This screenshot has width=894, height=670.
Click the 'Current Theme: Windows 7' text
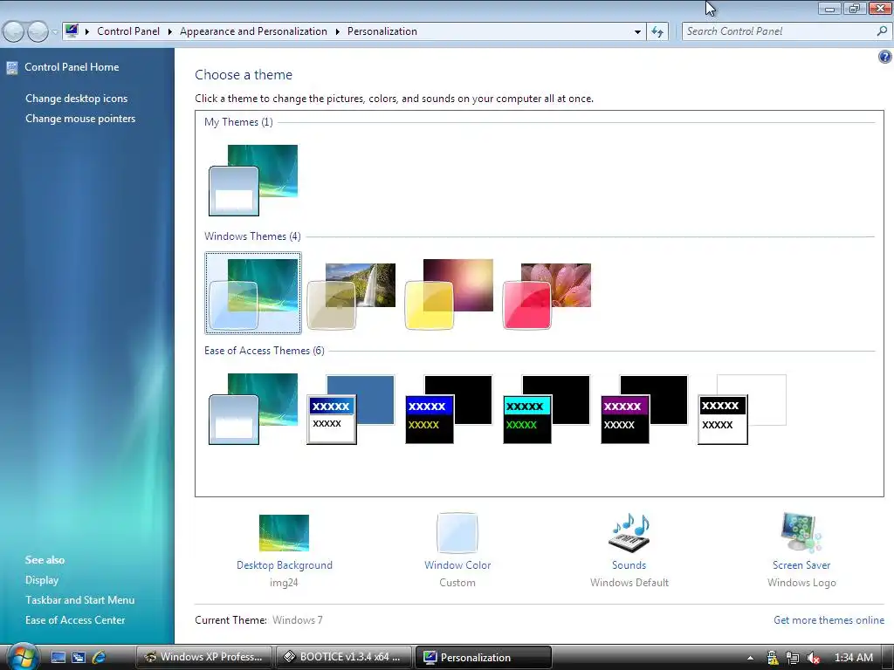258,620
